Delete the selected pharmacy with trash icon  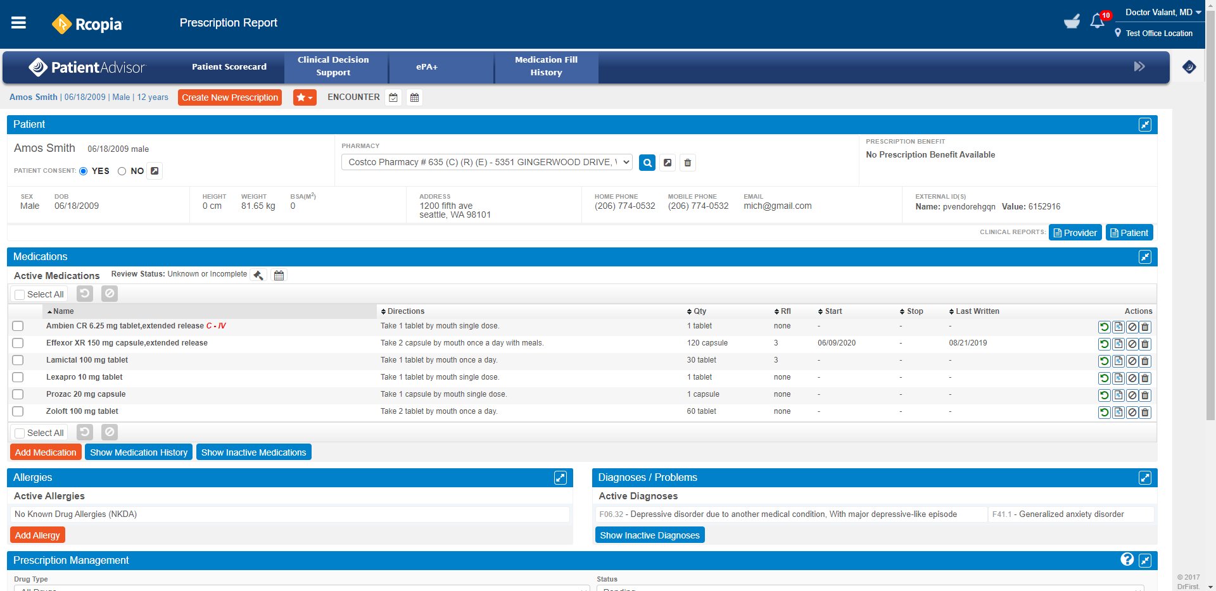[x=687, y=163]
